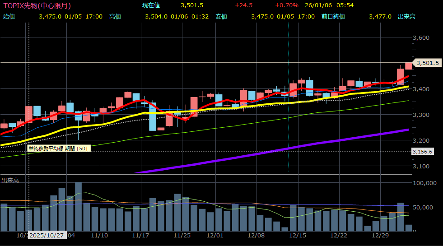Click the 安値 label in the header

point(221,16)
